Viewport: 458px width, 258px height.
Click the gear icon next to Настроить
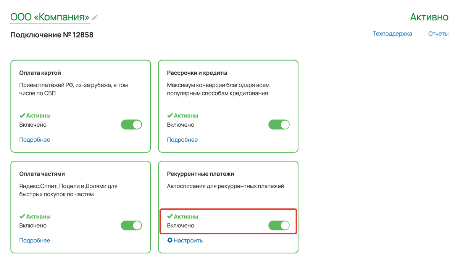tap(170, 240)
